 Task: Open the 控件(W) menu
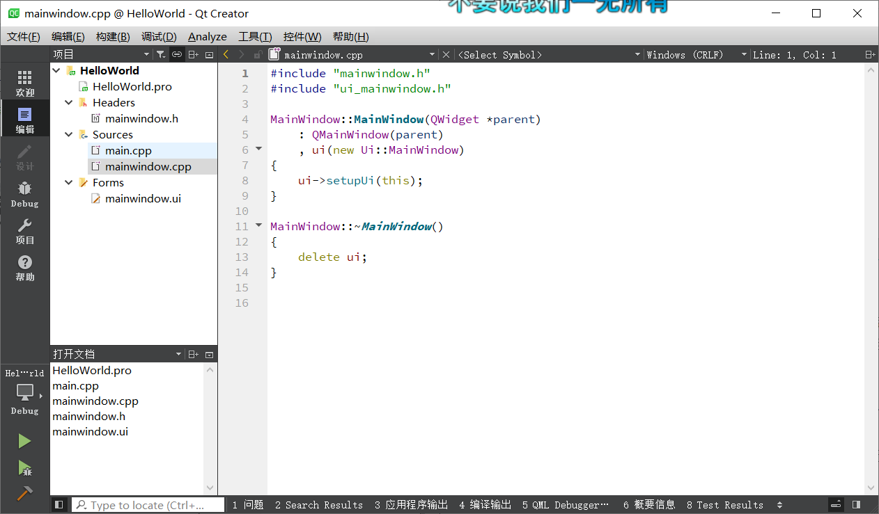coord(302,36)
